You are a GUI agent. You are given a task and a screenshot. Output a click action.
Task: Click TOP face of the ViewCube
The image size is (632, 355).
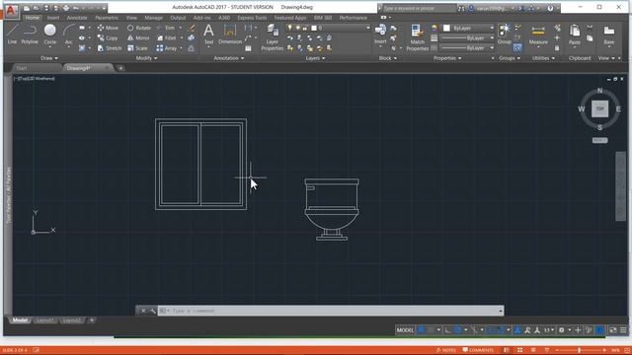[599, 109]
